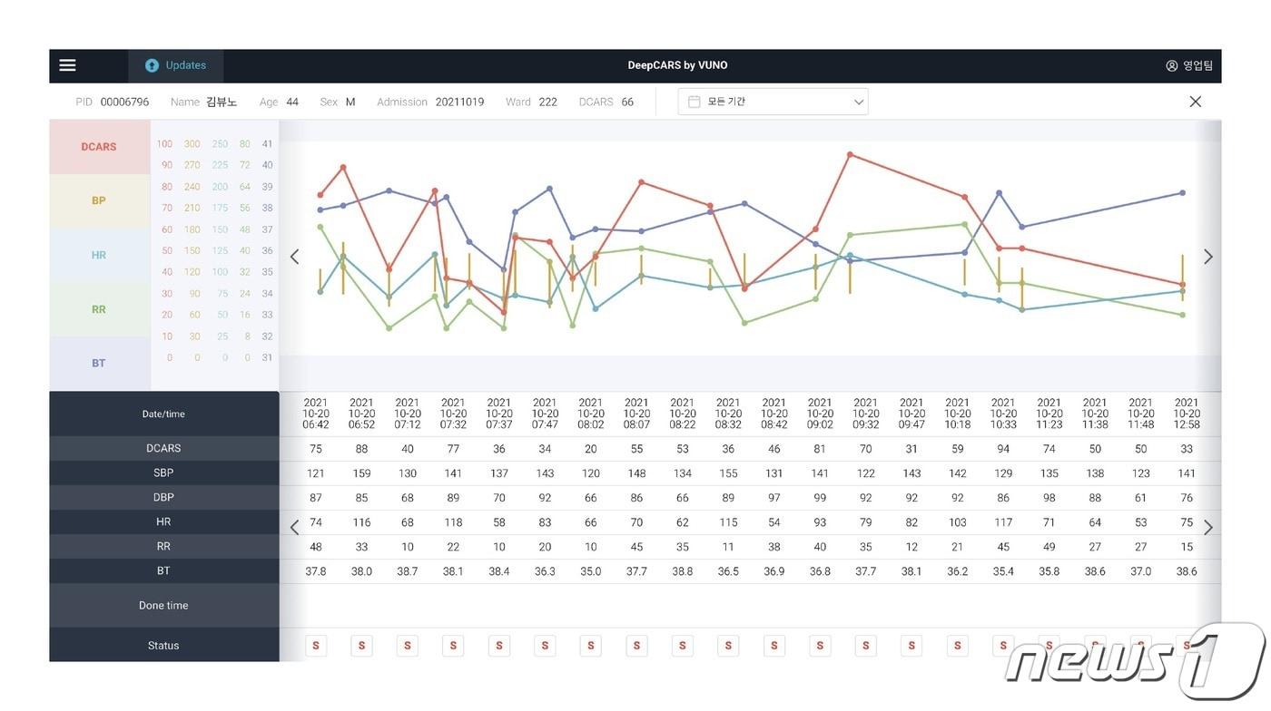Click the Updates tab
This screenshot has width=1271, height=711.
pyautogui.click(x=176, y=65)
